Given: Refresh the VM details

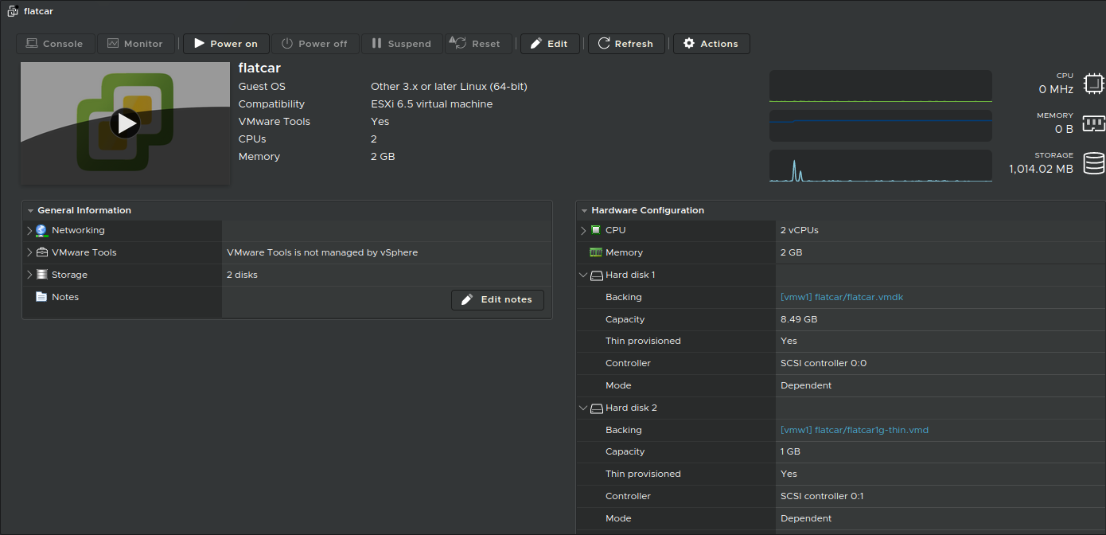Looking at the screenshot, I should [x=626, y=44].
